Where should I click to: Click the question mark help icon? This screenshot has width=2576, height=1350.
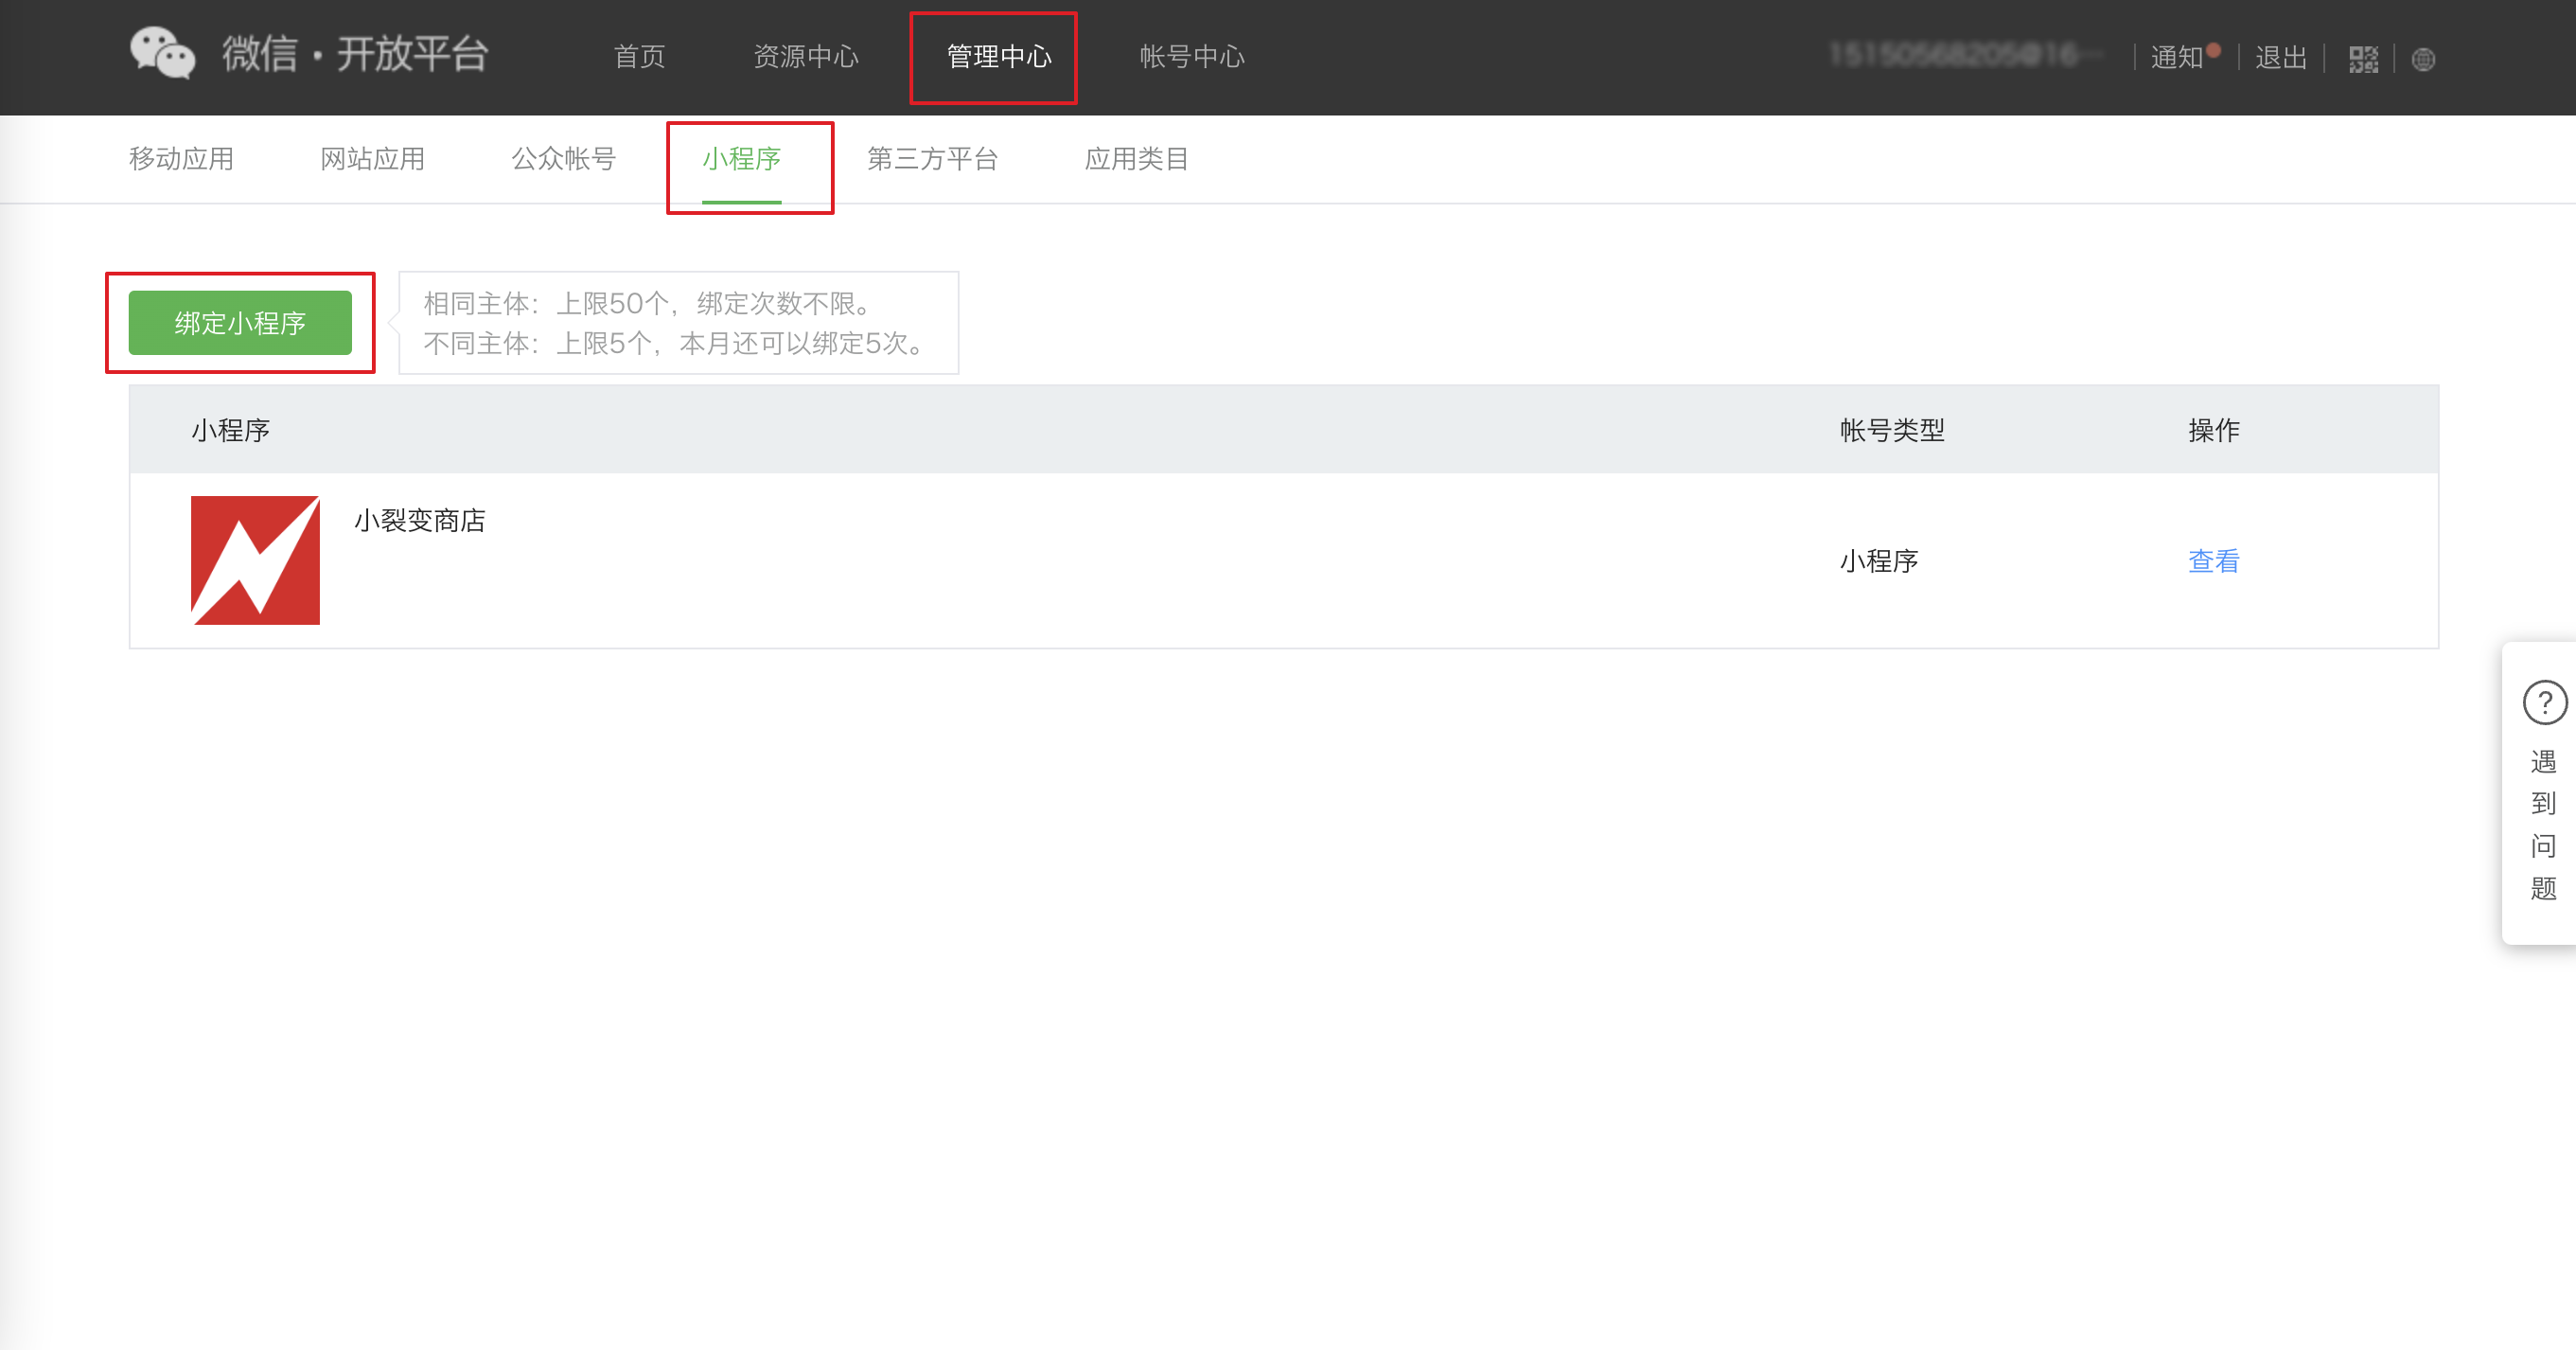click(x=2544, y=702)
